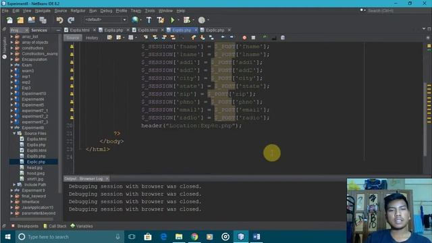Open the Tools menu
Screen dimensions: 432x243
(x=150, y=11)
